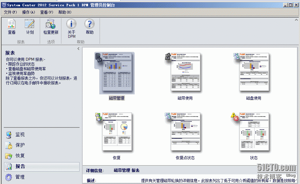Click the tape cassette icon on 磁带使用
This screenshot has height=184, width=300.
click(168, 57)
